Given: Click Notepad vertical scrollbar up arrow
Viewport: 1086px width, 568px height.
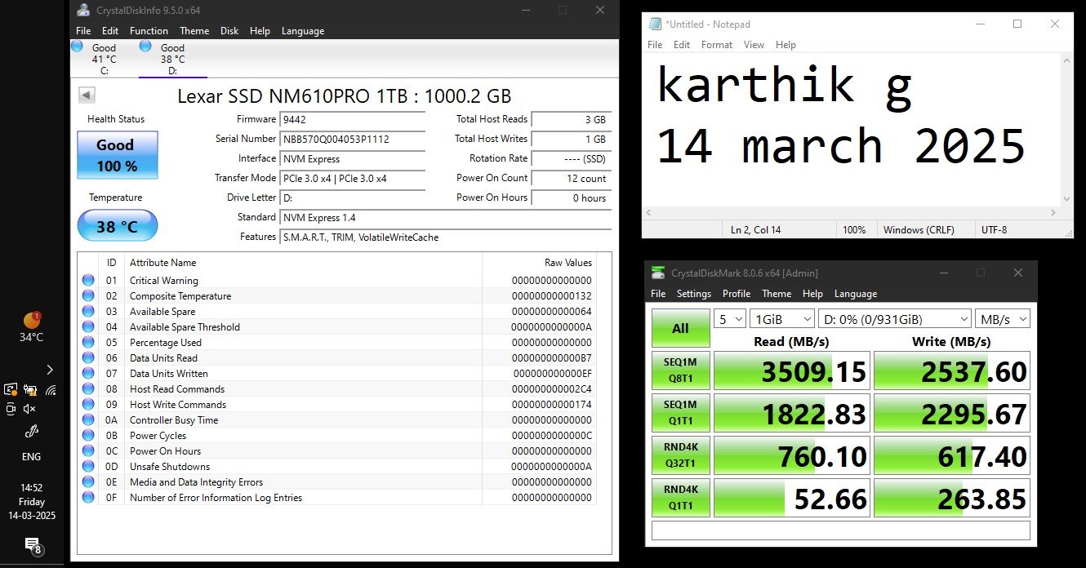Looking at the screenshot, I should 1066,61.
